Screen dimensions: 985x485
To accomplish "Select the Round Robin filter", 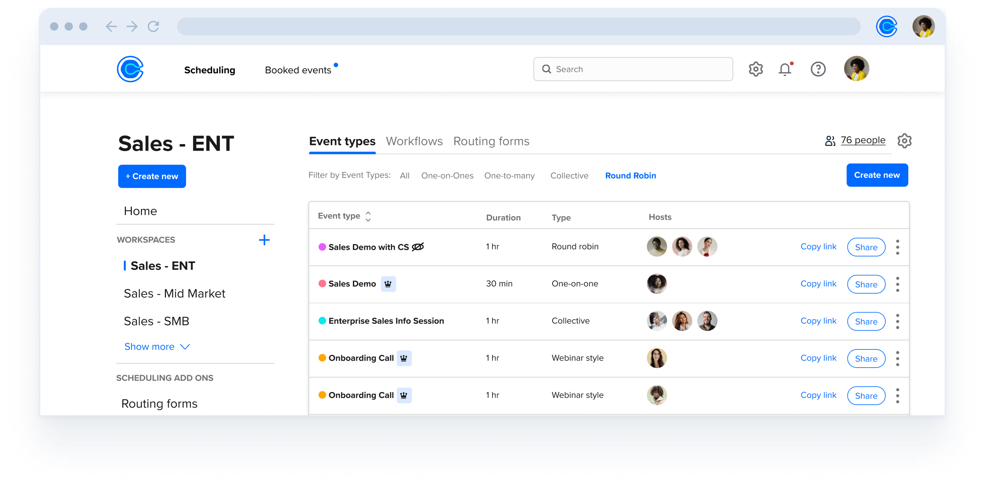I will pyautogui.click(x=631, y=175).
